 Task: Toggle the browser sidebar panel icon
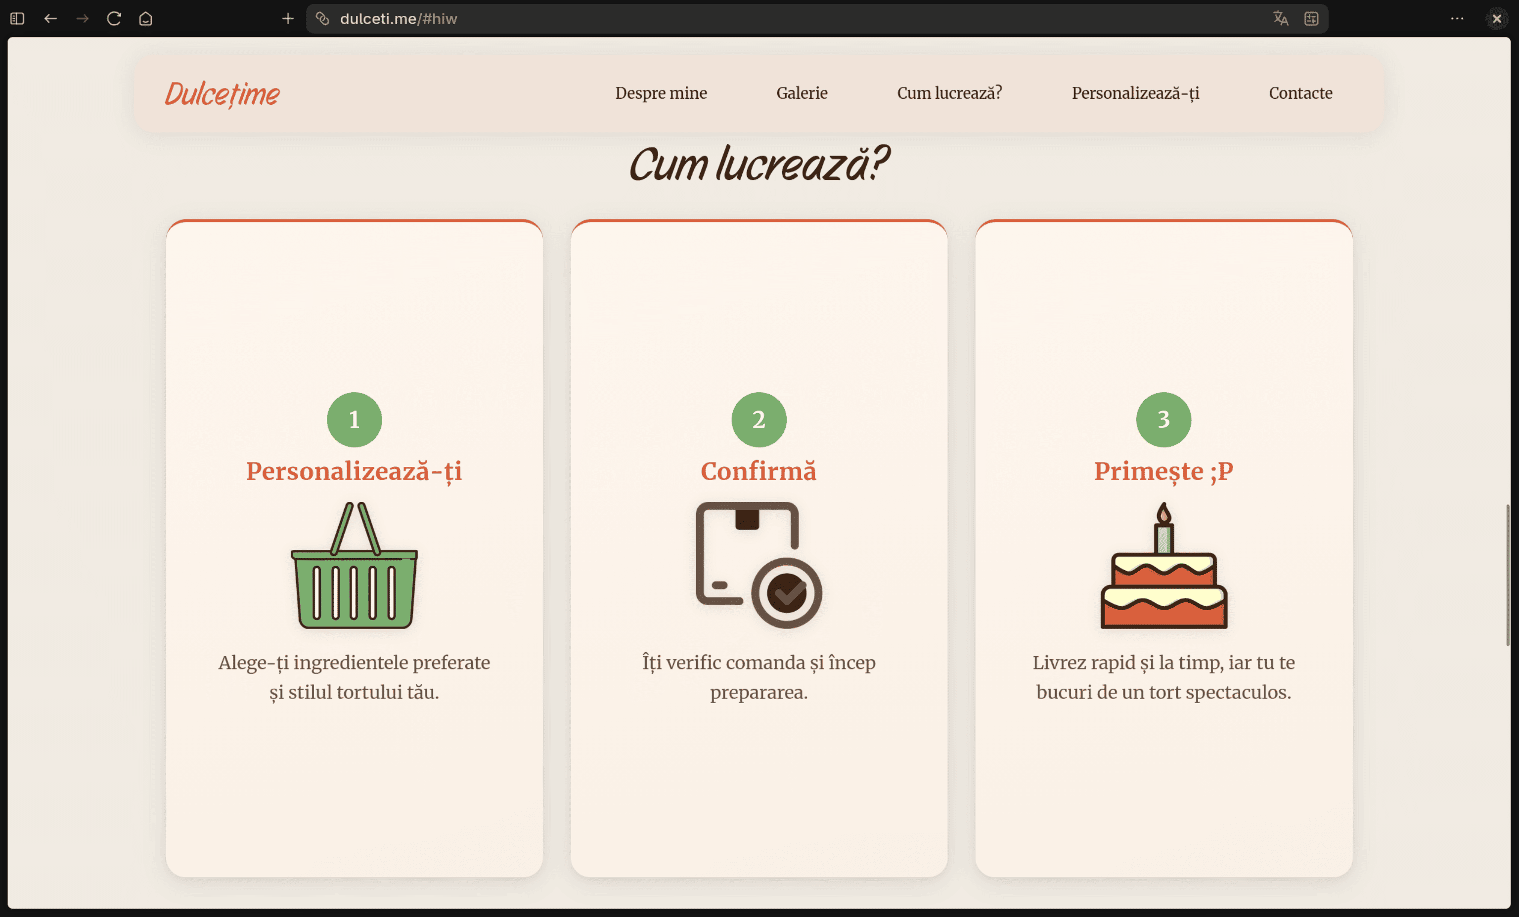click(x=17, y=18)
